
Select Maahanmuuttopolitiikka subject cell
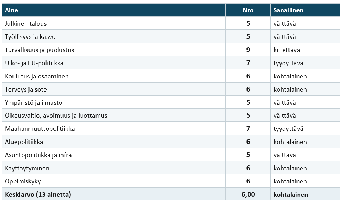[x=114, y=128]
